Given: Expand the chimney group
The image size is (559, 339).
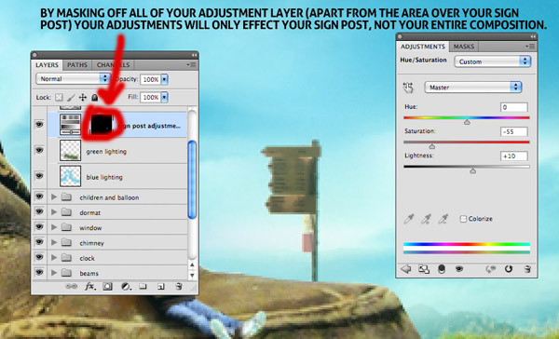Looking at the screenshot, I should coord(54,242).
